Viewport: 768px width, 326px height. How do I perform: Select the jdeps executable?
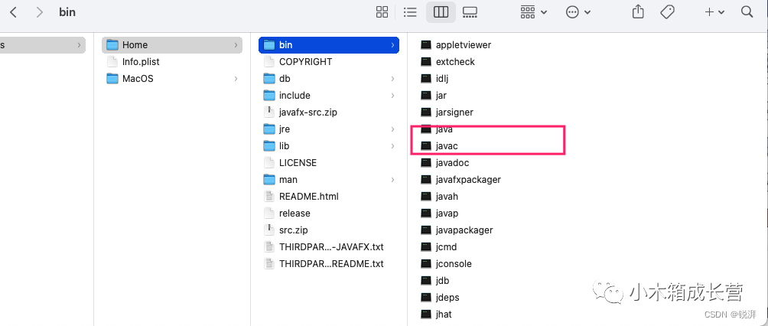(x=440, y=298)
